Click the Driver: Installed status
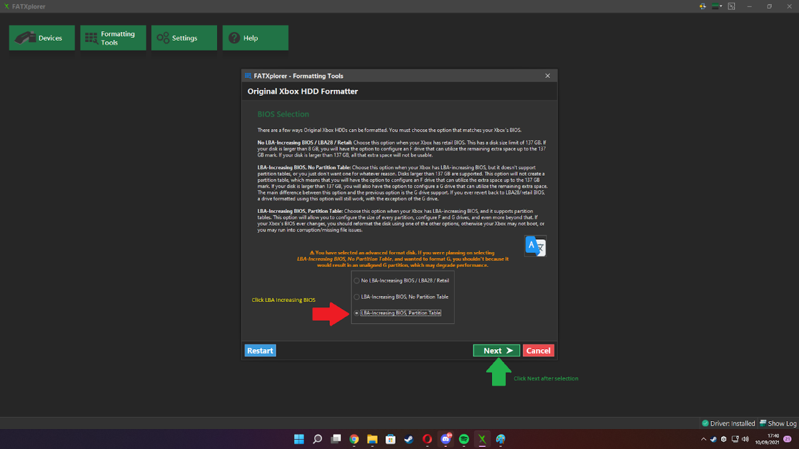Viewport: 799px width, 449px height. click(x=728, y=423)
